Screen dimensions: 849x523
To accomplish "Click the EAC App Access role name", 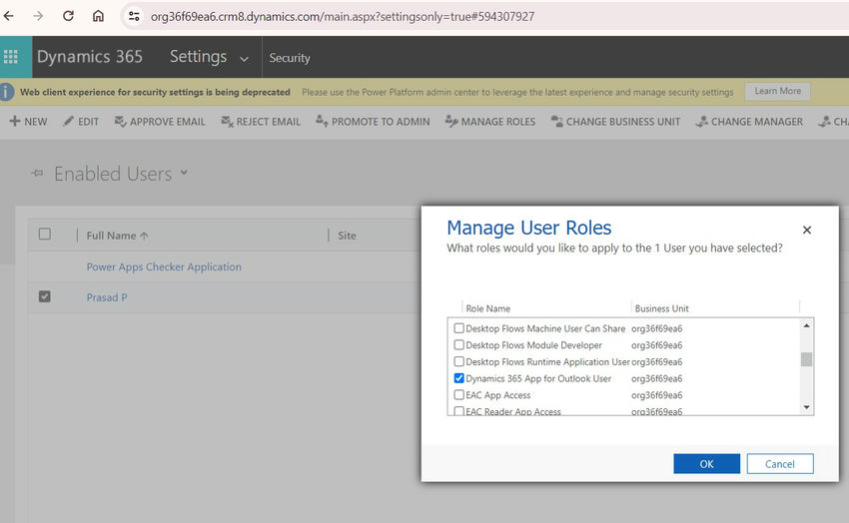I will click(498, 395).
